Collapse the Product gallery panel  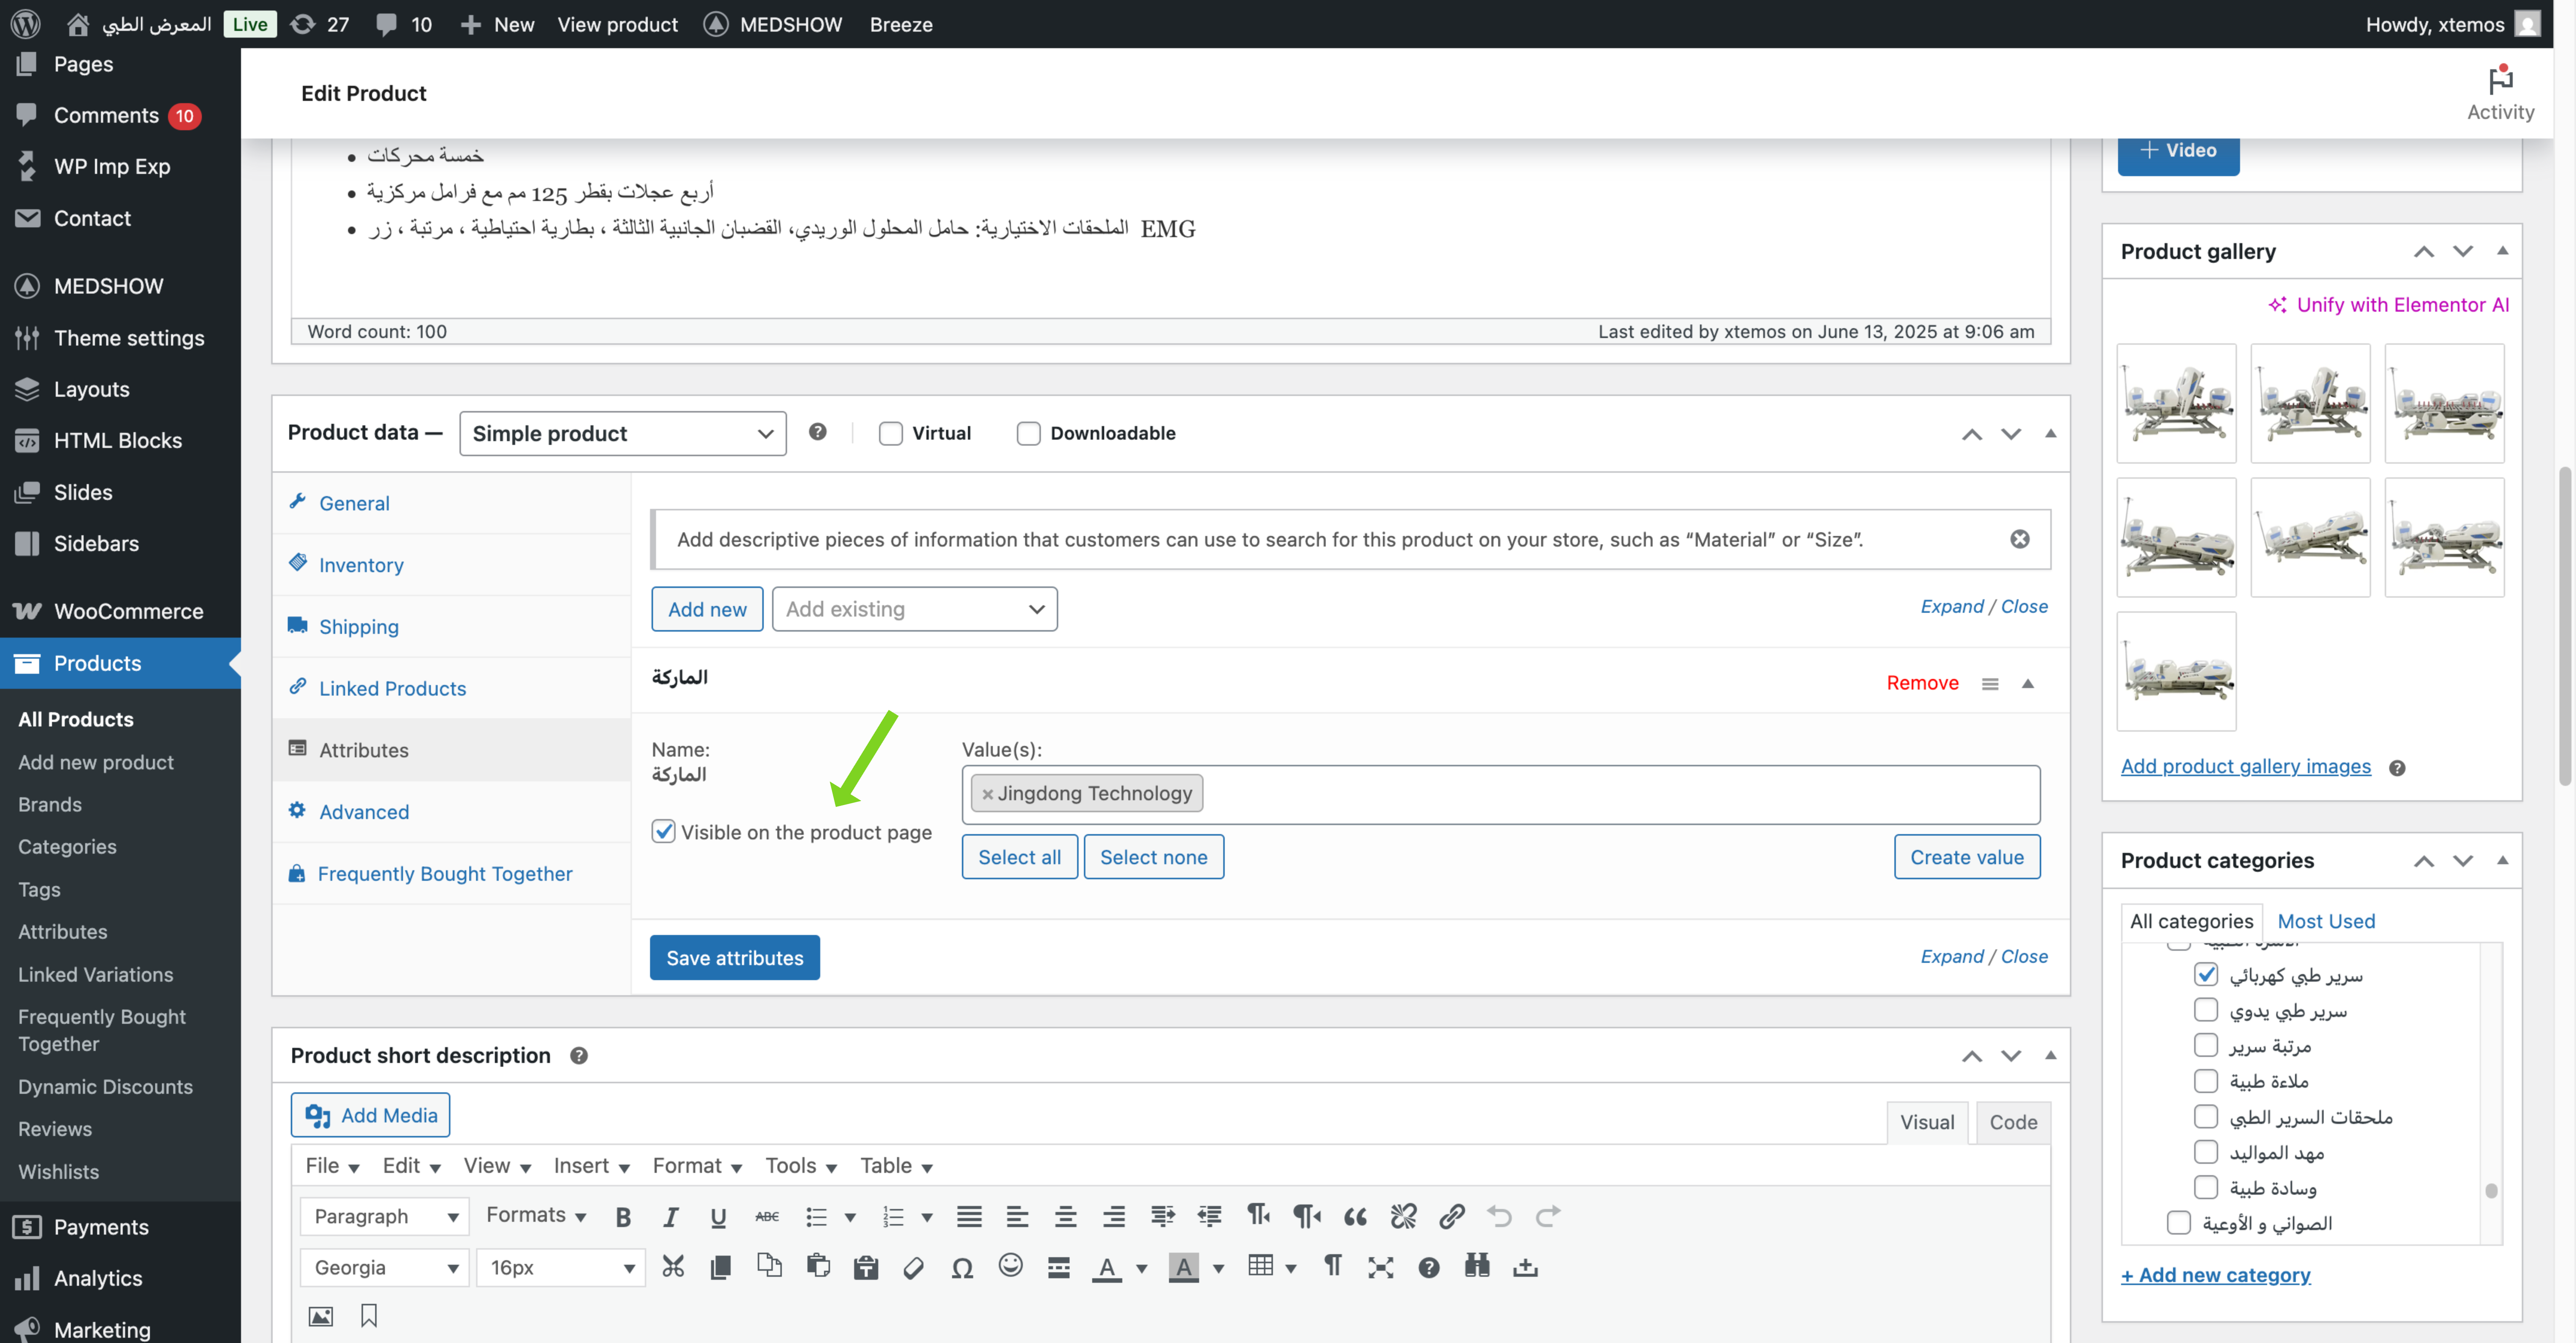coord(2503,251)
